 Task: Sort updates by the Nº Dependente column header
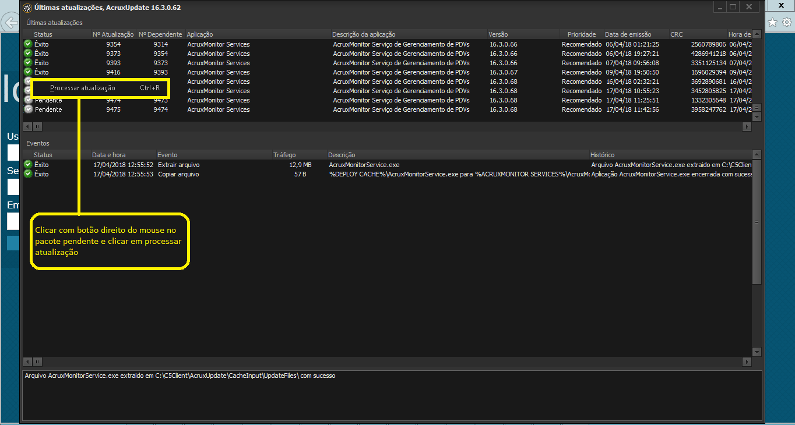(160, 34)
